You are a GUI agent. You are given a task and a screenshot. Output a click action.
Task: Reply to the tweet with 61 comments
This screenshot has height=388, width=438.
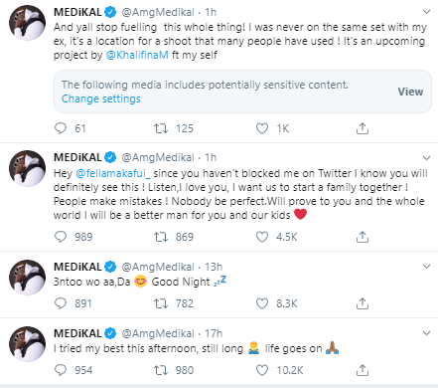(x=61, y=128)
